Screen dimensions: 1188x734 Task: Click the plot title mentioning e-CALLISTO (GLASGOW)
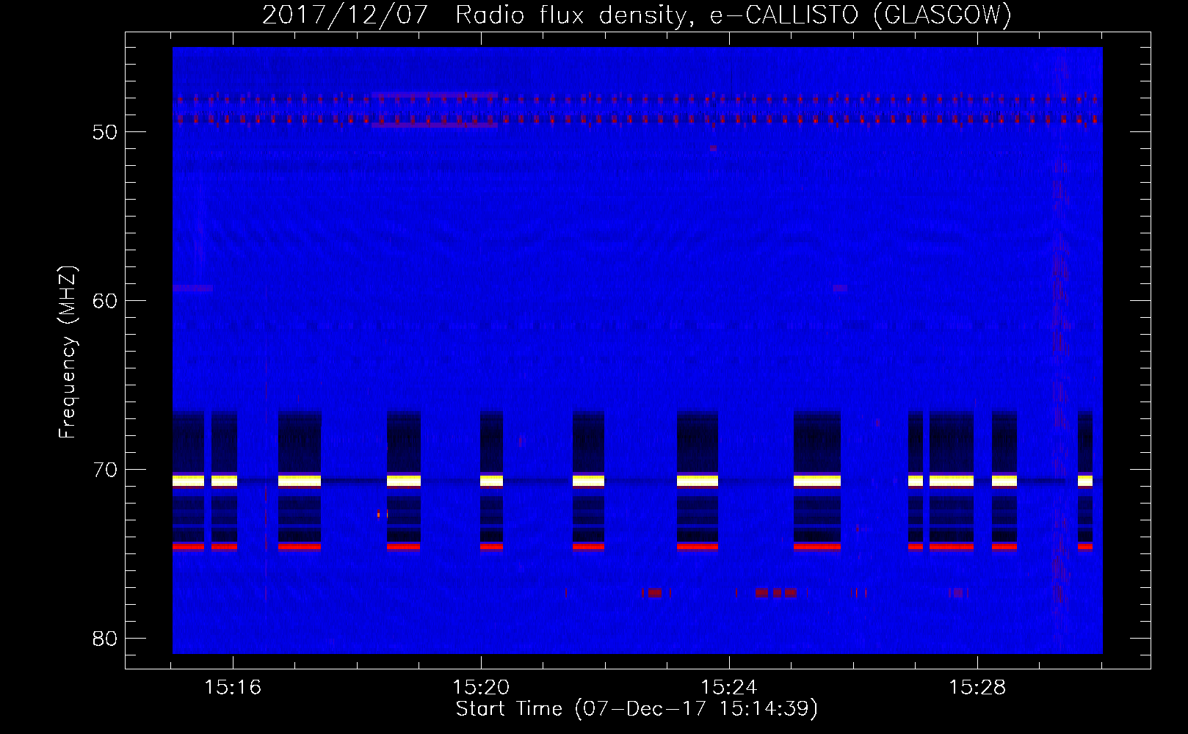click(x=637, y=15)
